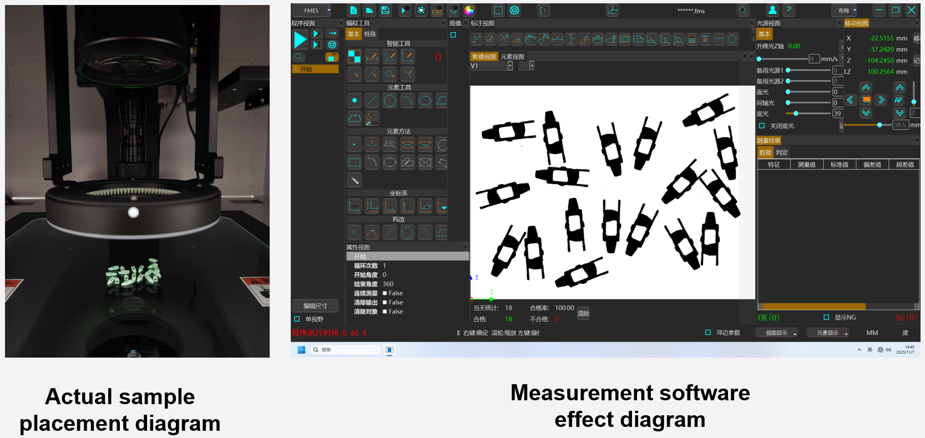Click the calculator annotation tool icon

692,39
